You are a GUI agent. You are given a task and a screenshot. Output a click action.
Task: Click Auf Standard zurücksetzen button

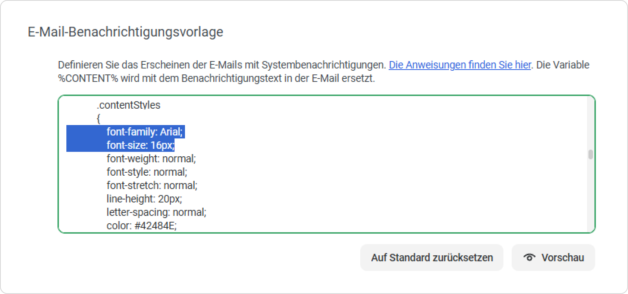pos(432,258)
